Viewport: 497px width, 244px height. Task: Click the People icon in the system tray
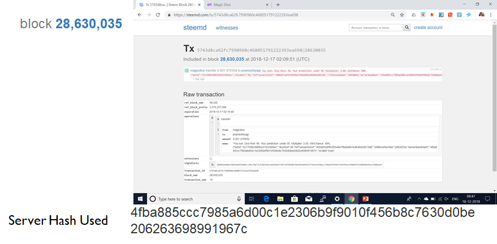(409, 199)
